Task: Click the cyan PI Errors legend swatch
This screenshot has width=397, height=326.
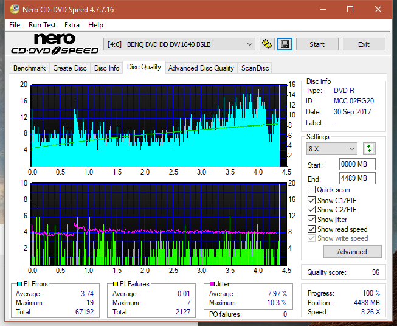Action: [x=19, y=284]
